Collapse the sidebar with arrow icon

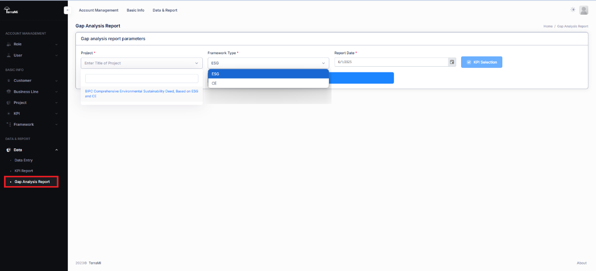[x=67, y=10]
